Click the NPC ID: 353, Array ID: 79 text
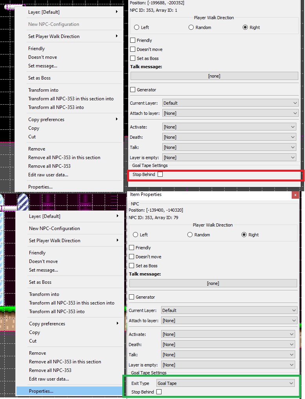This screenshot has height=399, width=305. tap(154, 218)
